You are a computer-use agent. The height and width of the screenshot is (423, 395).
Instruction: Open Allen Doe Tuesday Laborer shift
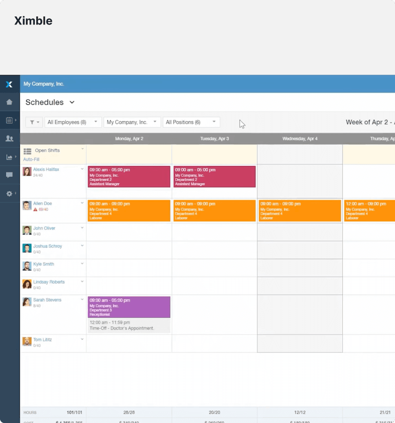(214, 211)
